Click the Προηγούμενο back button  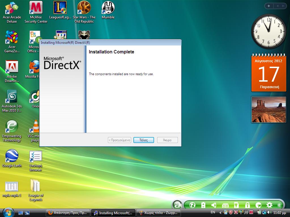point(120,140)
